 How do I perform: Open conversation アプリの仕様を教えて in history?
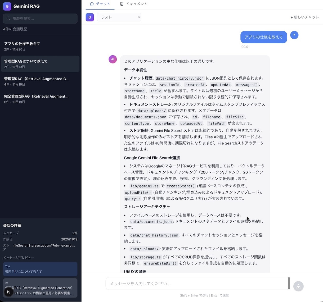pyautogui.click(x=40, y=46)
